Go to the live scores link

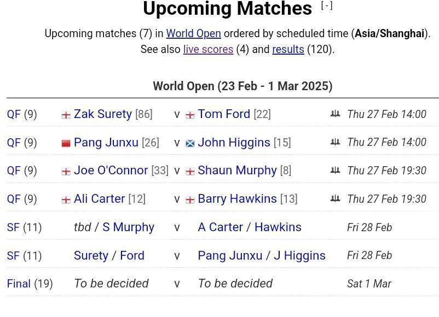click(208, 50)
